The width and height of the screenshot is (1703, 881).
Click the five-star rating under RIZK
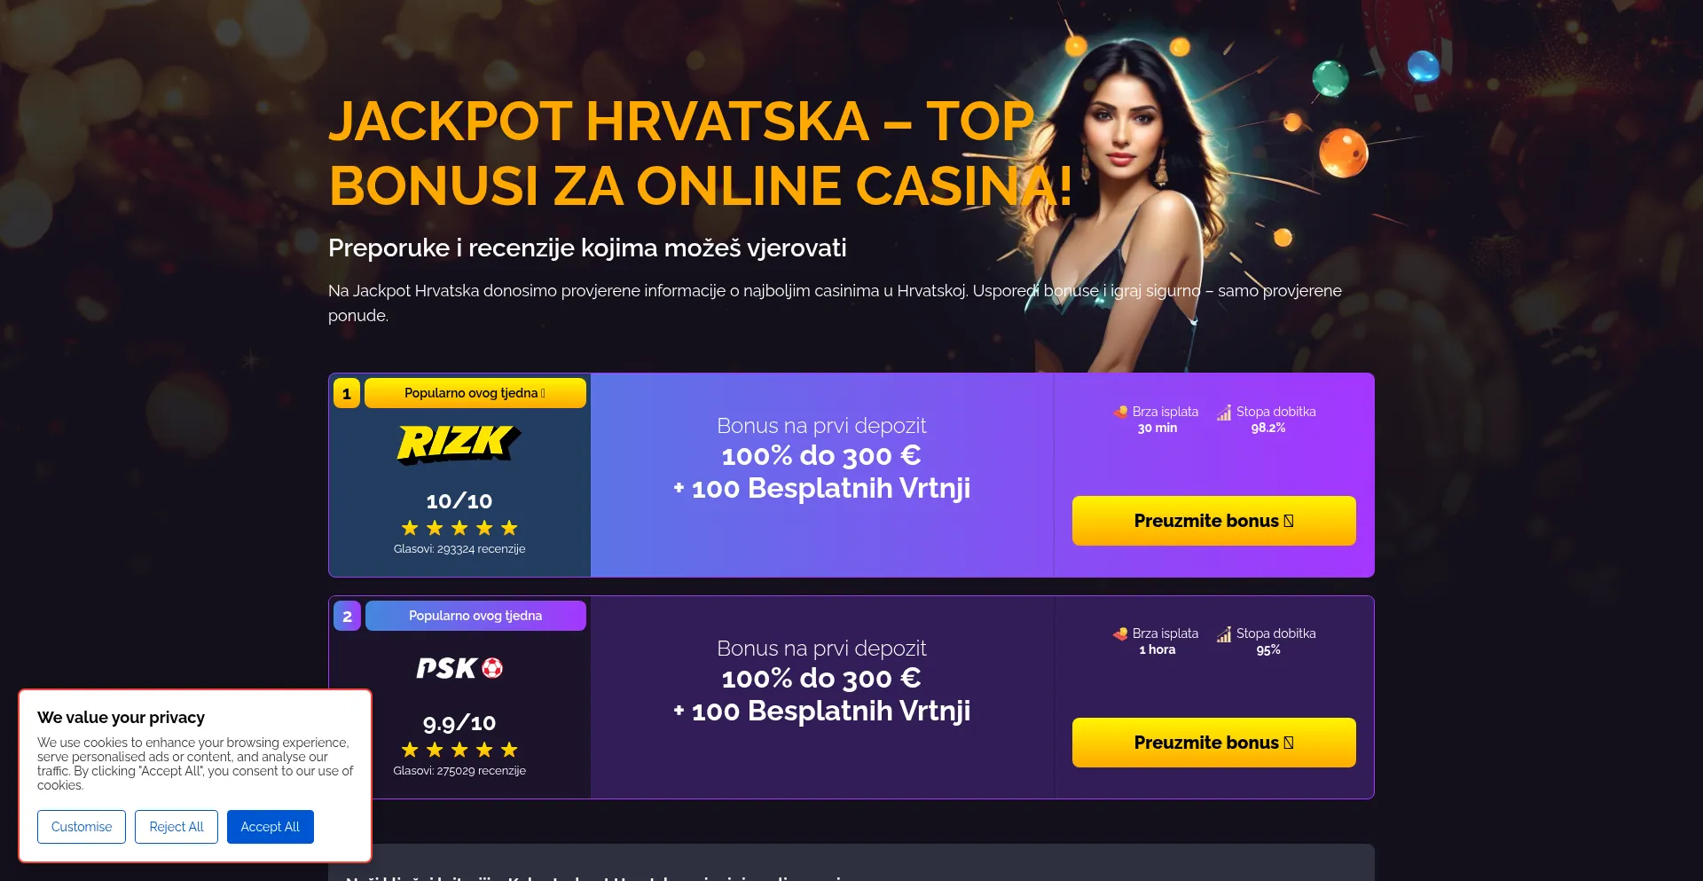(459, 528)
